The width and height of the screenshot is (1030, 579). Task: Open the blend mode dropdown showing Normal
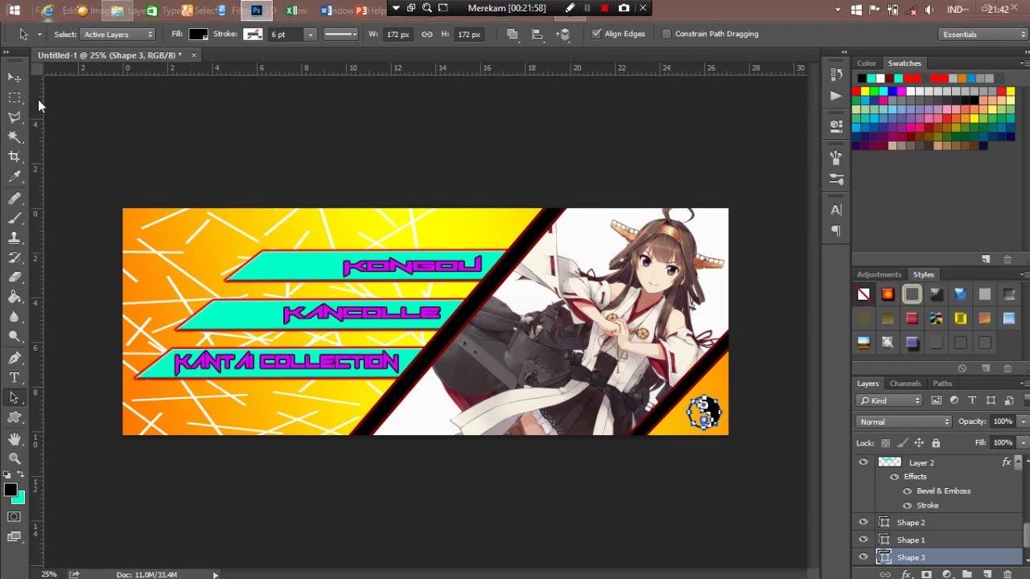point(901,421)
